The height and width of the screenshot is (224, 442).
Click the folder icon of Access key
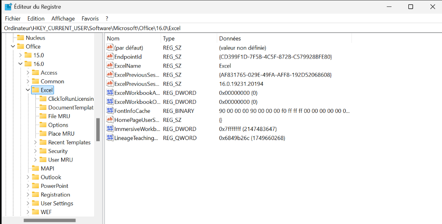tap(35, 73)
